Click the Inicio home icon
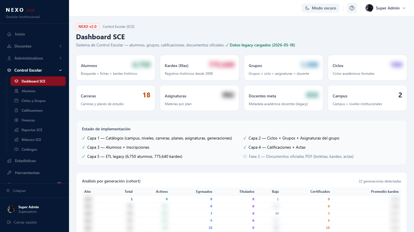Image resolution: width=414 pixels, height=232 pixels. coord(9,34)
